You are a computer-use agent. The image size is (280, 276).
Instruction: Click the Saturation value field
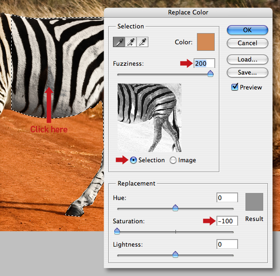point(227,221)
